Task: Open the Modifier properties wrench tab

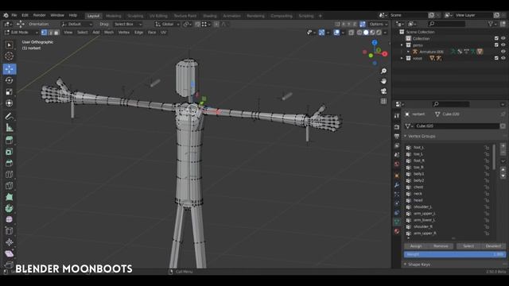Action: click(397, 185)
